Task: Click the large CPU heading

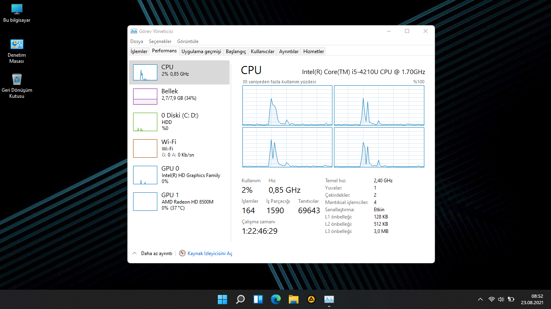Action: pyautogui.click(x=251, y=70)
